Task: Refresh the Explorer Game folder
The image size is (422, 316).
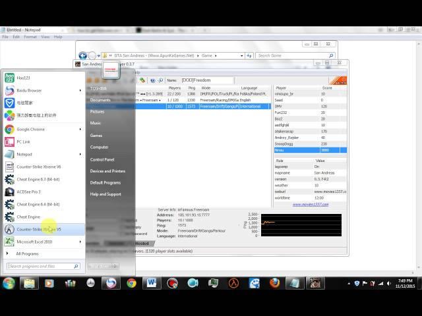Action: 249,55
